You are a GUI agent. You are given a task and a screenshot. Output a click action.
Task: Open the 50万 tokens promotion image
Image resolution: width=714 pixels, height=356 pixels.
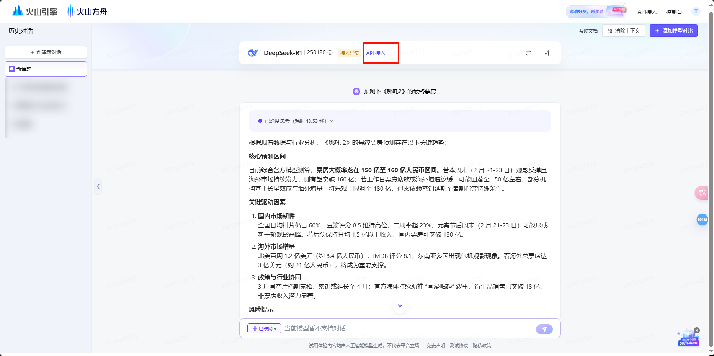688,338
